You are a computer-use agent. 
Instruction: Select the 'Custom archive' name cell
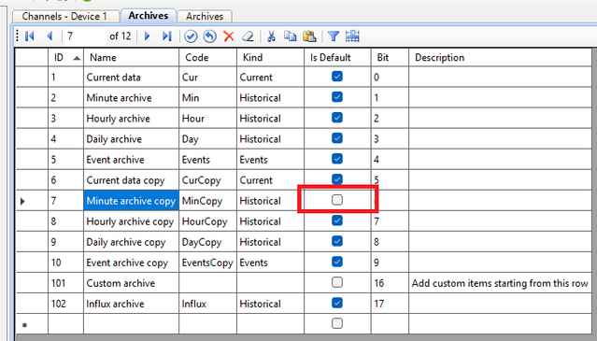(x=132, y=283)
